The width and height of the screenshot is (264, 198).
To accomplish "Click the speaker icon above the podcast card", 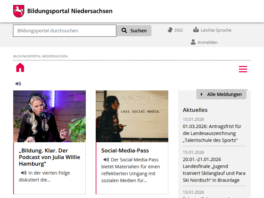I will tap(18, 84).
